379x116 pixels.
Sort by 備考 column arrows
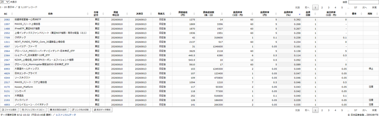pyautogui.click(x=361, y=14)
